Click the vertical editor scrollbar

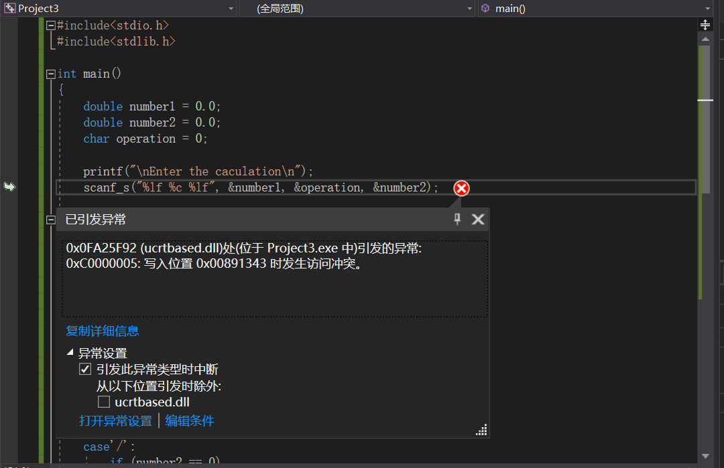click(x=705, y=201)
